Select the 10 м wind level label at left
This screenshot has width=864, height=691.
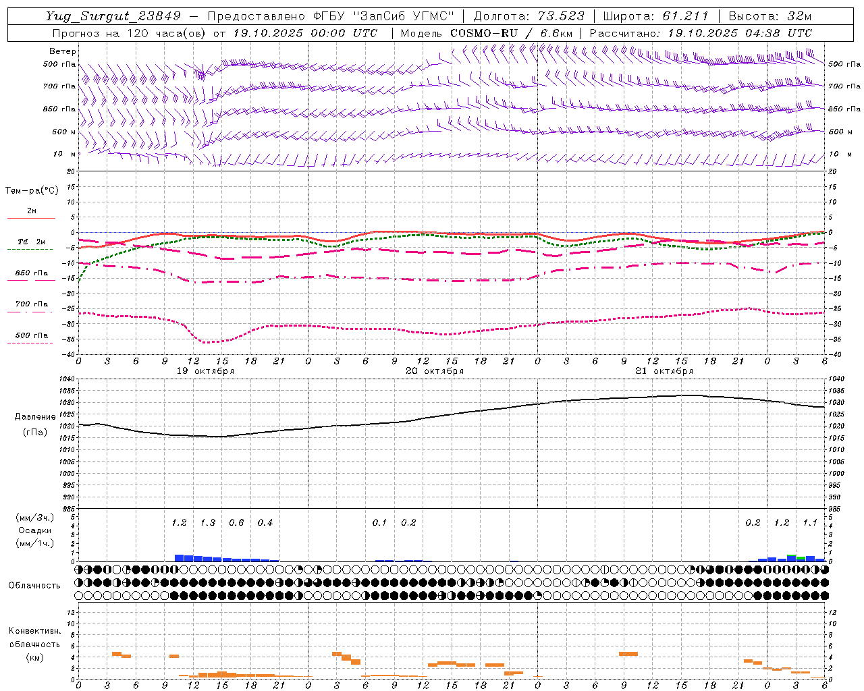(64, 154)
